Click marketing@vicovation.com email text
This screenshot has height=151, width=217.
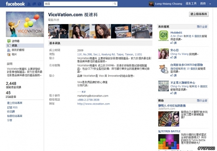pyautogui.click(x=93, y=96)
